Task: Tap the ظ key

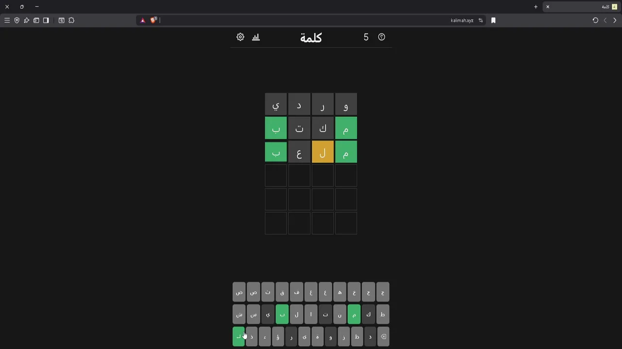Action: (357, 336)
